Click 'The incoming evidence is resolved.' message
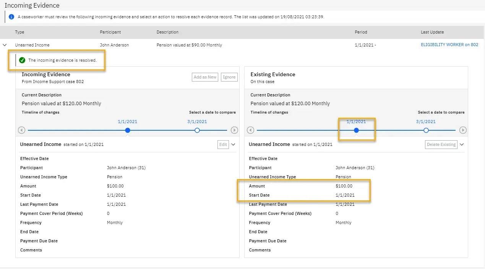Screen dimensions: 485x269 (63, 60)
